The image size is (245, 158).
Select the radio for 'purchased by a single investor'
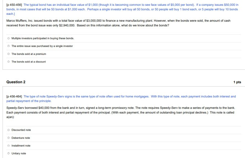coord(8,46)
